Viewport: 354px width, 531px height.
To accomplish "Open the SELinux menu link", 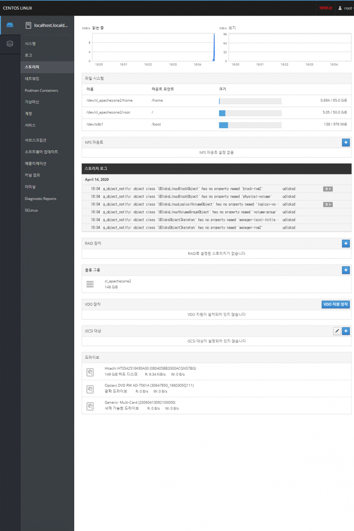I will pyautogui.click(x=31, y=210).
